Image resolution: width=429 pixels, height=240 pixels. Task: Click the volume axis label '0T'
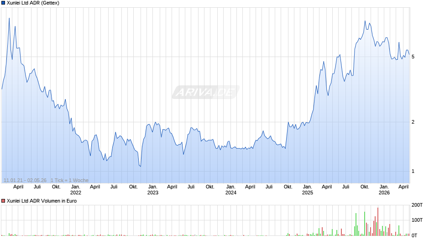(414, 235)
